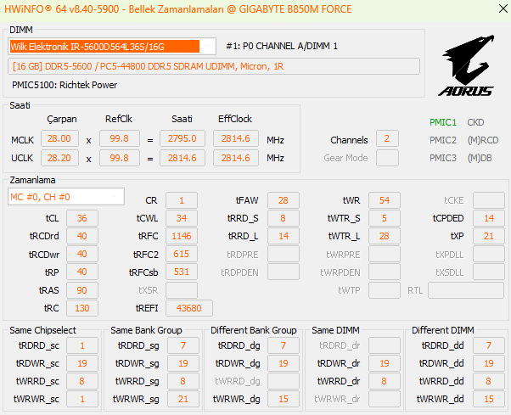Click the tWTR_S value 5
This screenshot has height=415, width=511.
pos(385,218)
